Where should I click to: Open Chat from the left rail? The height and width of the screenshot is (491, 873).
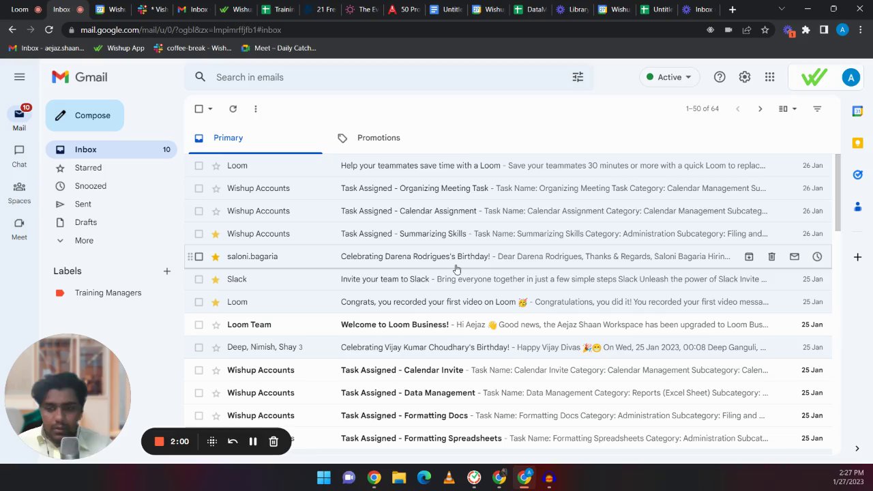pos(19,155)
